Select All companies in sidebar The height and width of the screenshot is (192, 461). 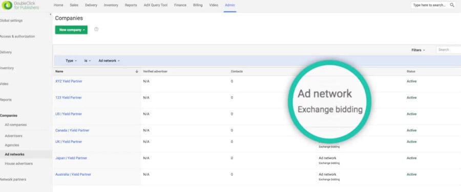click(15, 125)
